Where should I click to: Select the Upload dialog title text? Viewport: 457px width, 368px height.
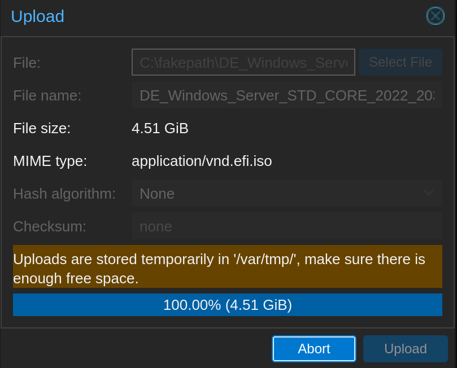(37, 16)
